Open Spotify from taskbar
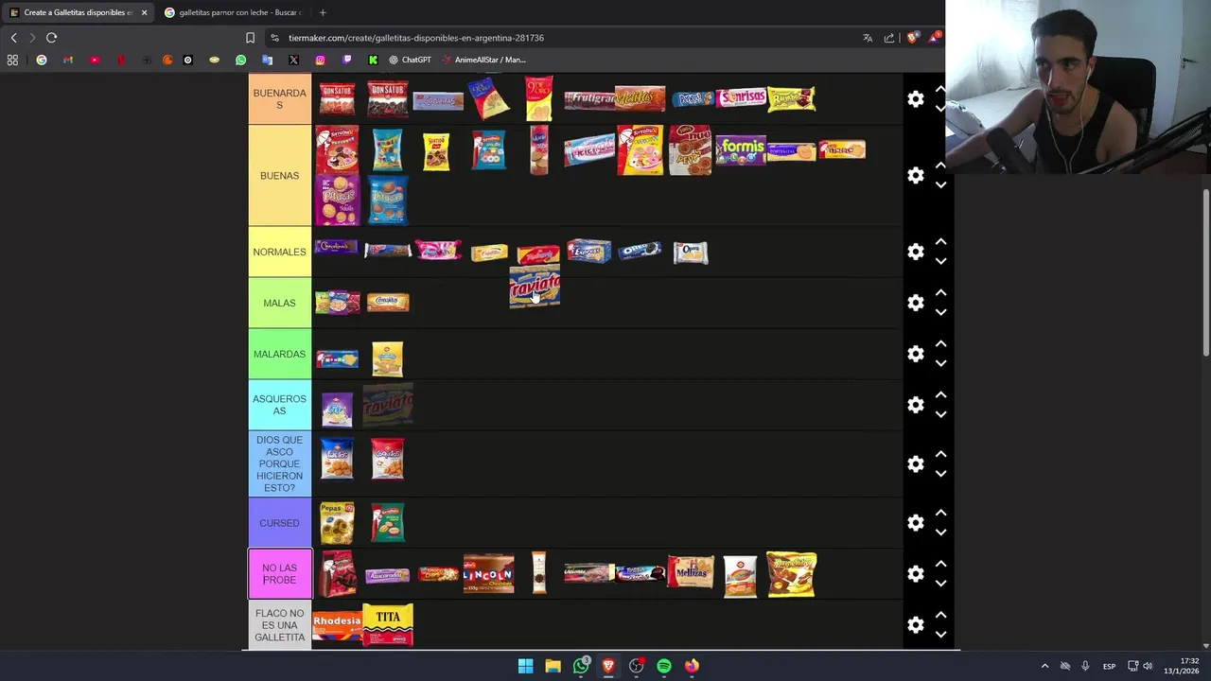This screenshot has width=1211, height=681. [664, 666]
